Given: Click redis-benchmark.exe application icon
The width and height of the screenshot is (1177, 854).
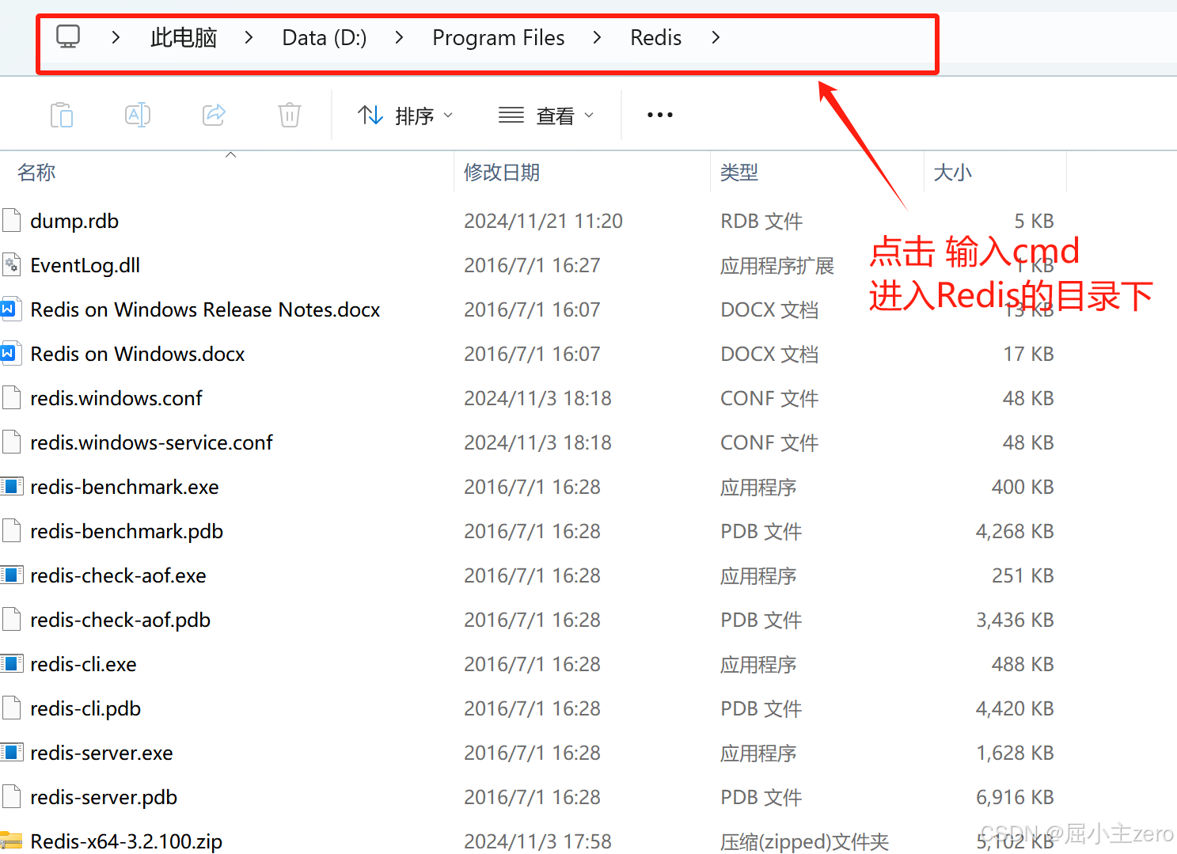Looking at the screenshot, I should tap(11, 486).
